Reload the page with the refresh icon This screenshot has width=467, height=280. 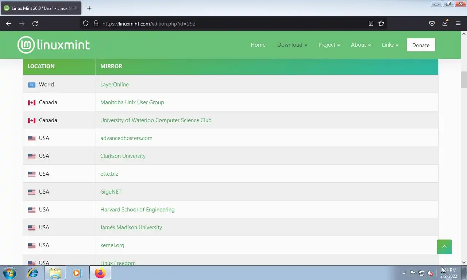coord(35,23)
